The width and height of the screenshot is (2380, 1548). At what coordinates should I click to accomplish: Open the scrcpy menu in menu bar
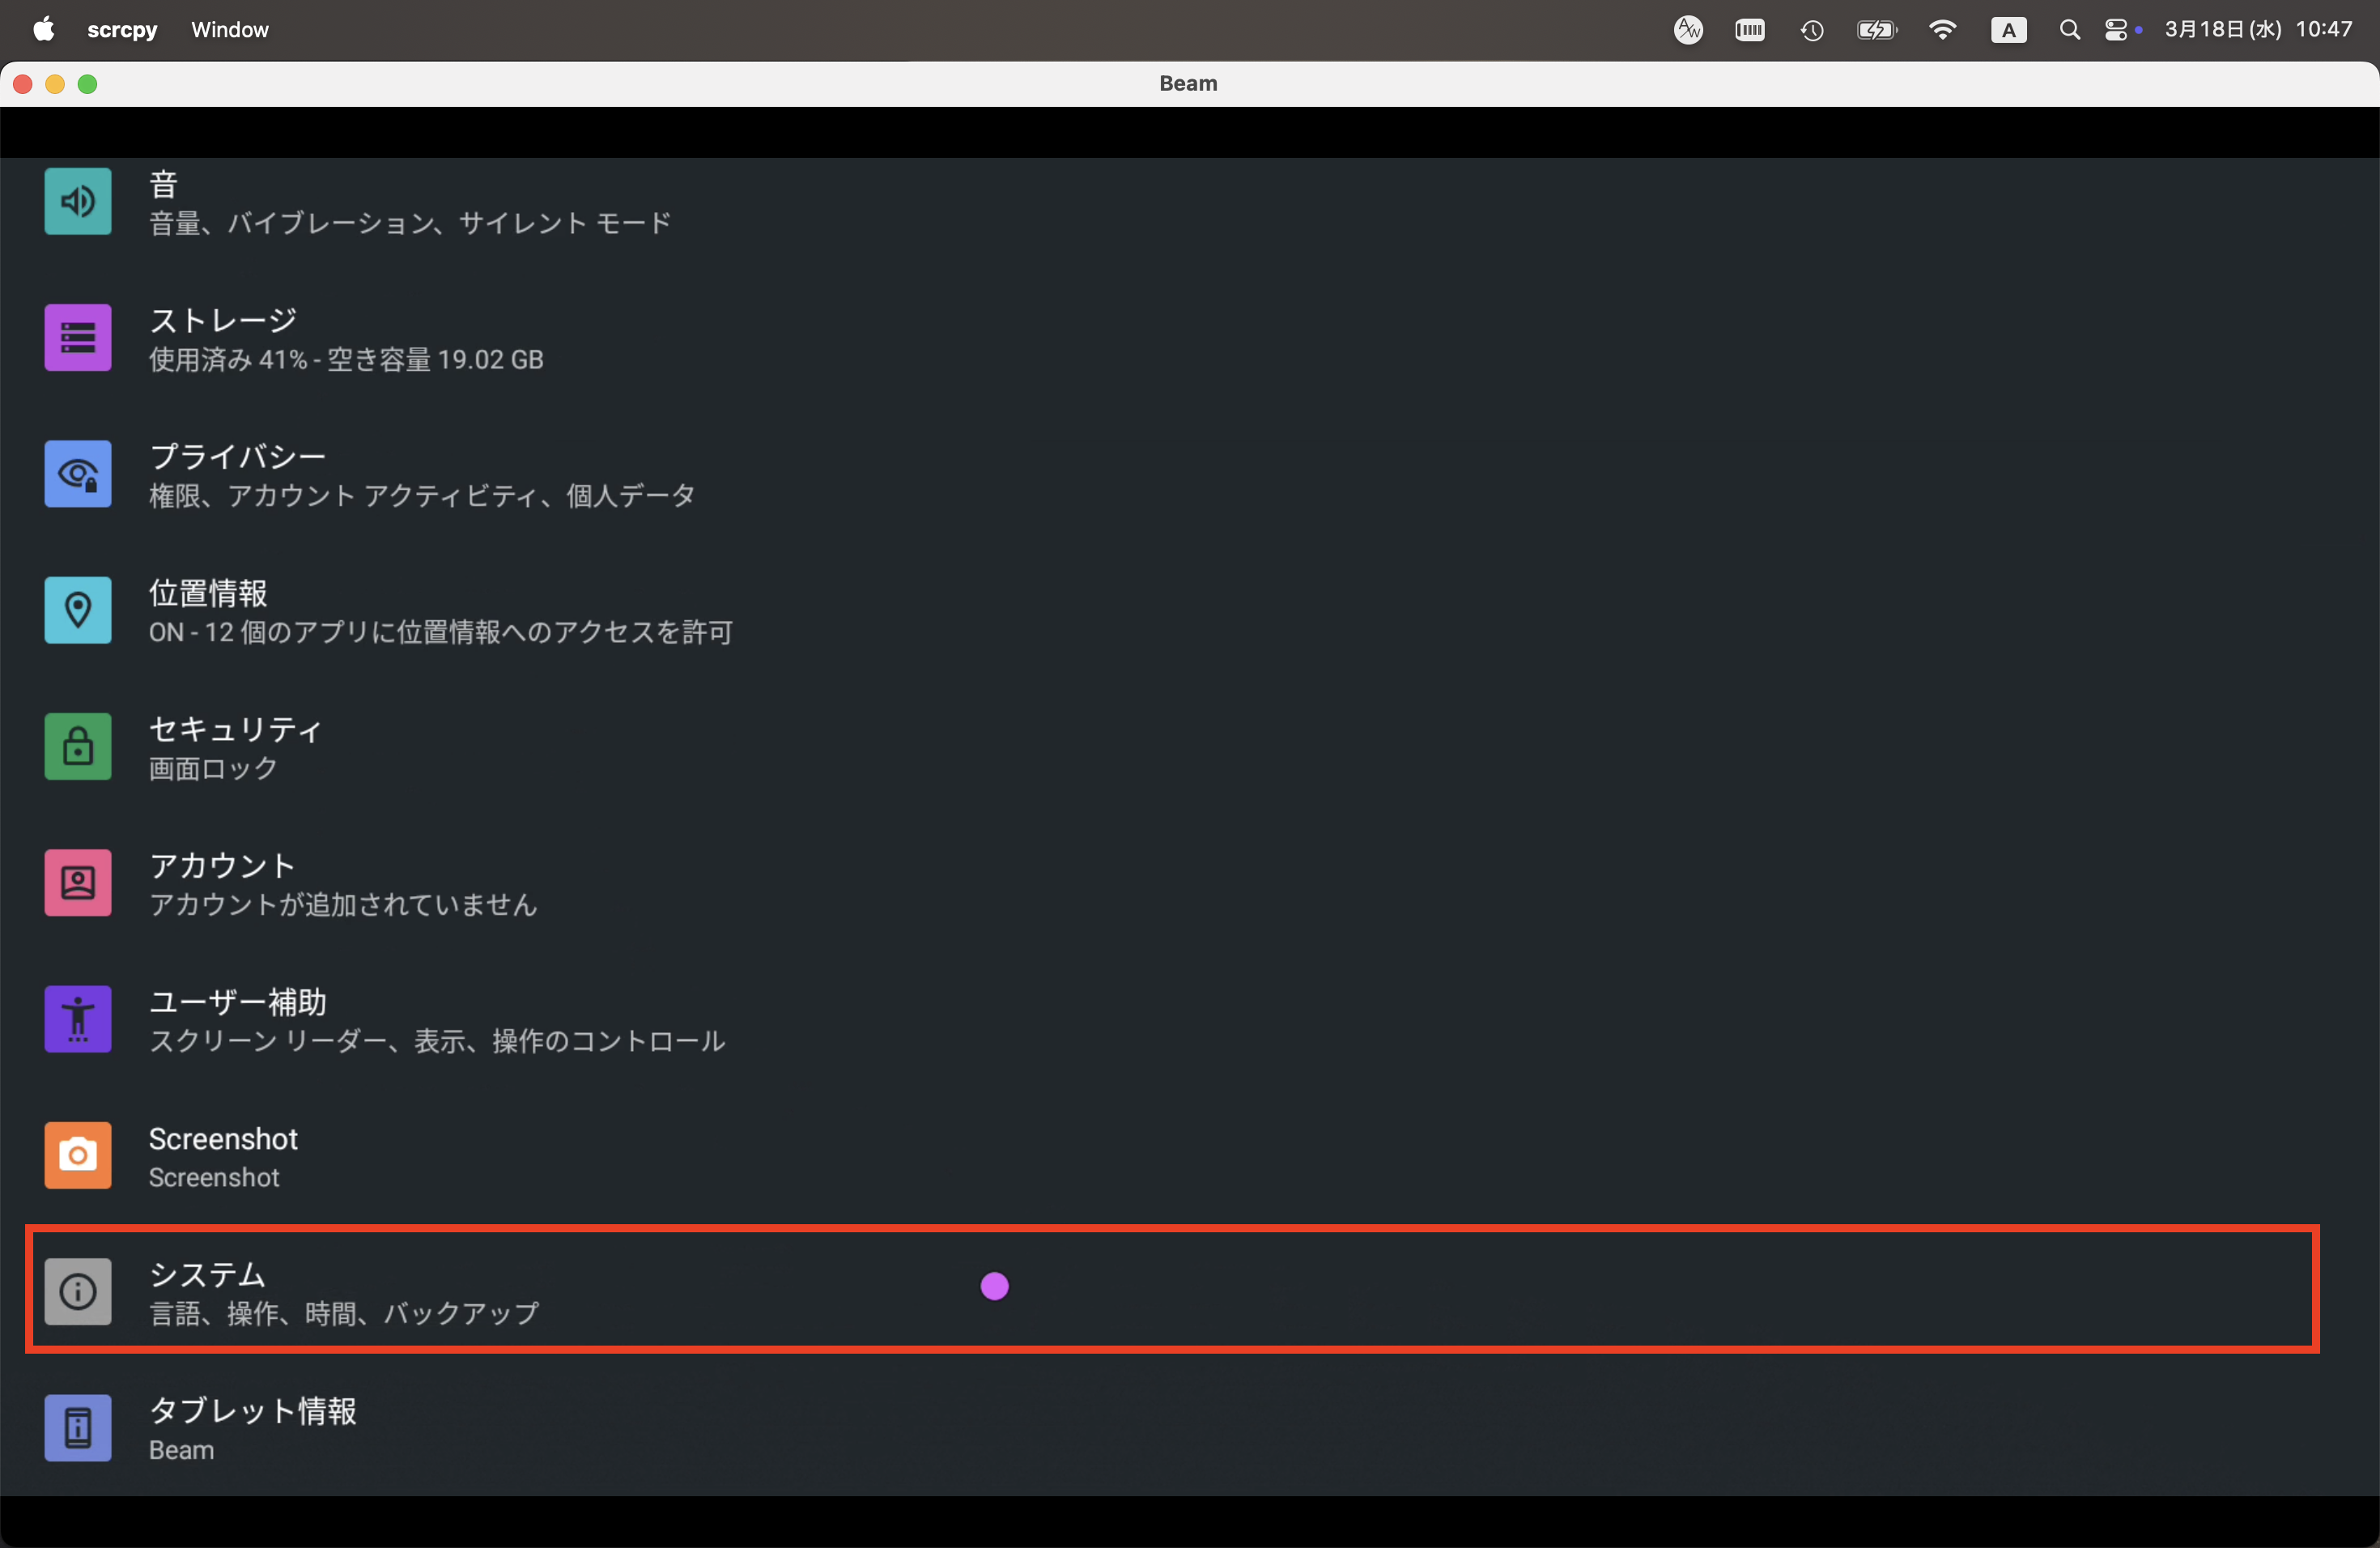point(122,30)
